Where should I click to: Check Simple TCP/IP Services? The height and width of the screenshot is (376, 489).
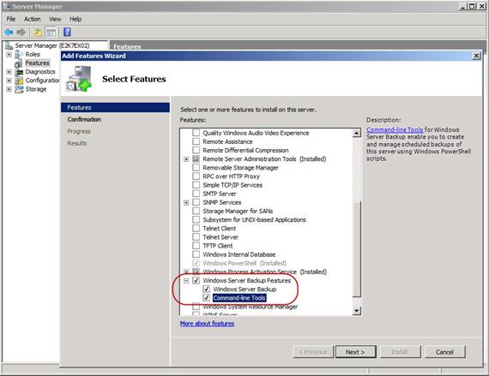click(196, 185)
